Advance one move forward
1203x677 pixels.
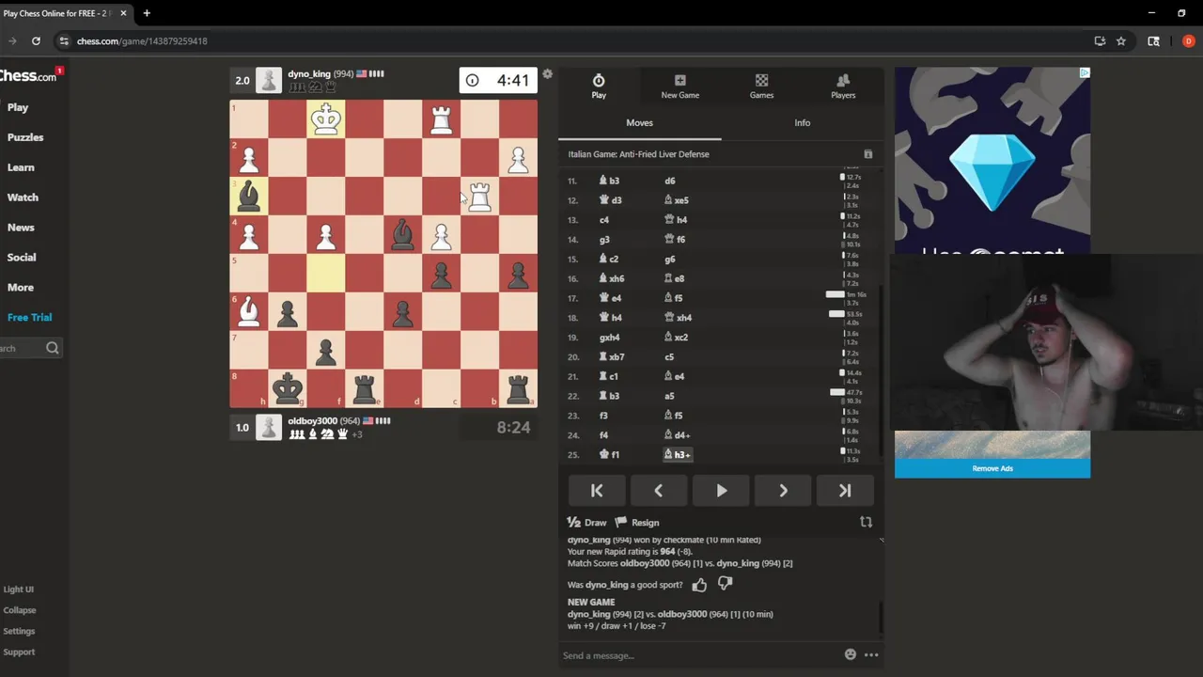783,490
